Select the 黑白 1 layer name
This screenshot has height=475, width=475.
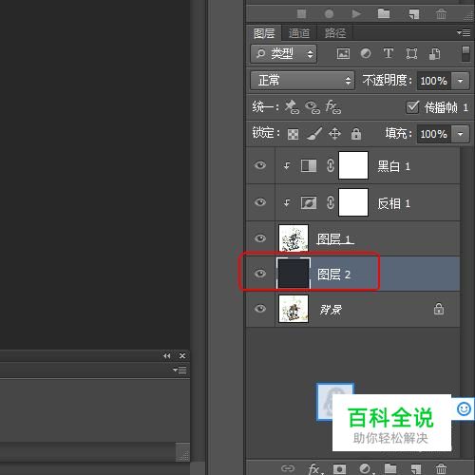pyautogui.click(x=394, y=166)
